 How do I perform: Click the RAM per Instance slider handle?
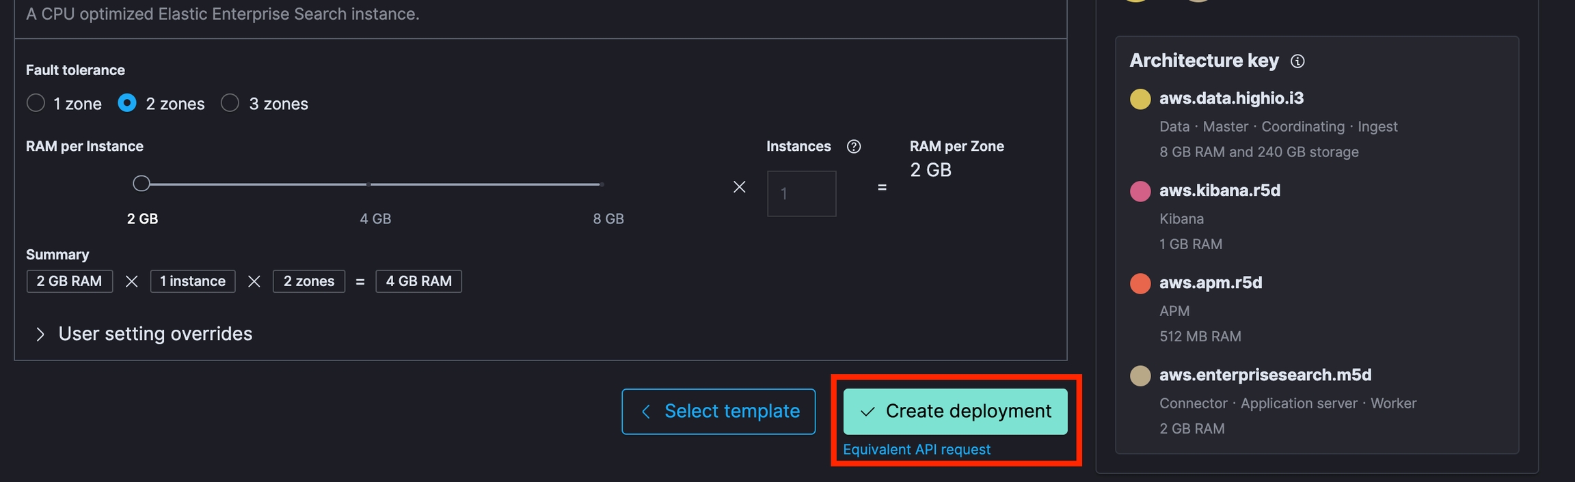[142, 184]
